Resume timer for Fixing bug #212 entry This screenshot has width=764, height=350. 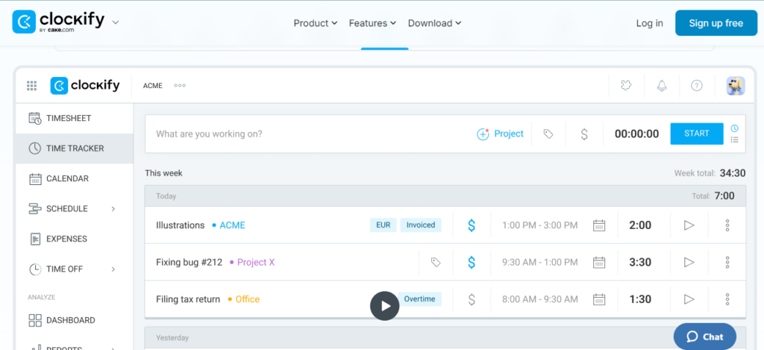click(689, 262)
